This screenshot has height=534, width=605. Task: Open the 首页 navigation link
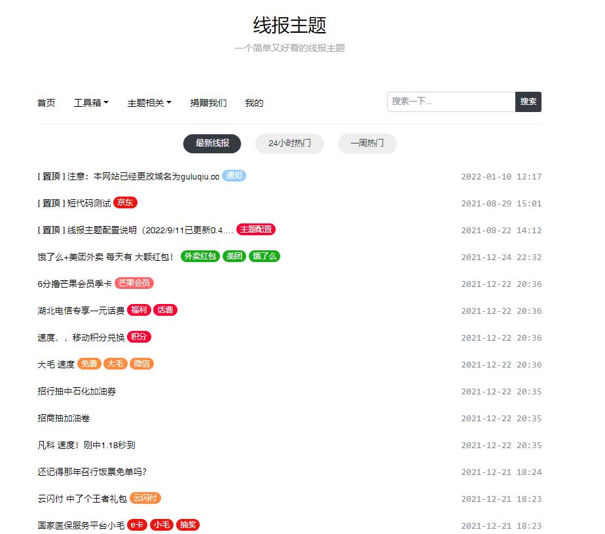coord(46,103)
